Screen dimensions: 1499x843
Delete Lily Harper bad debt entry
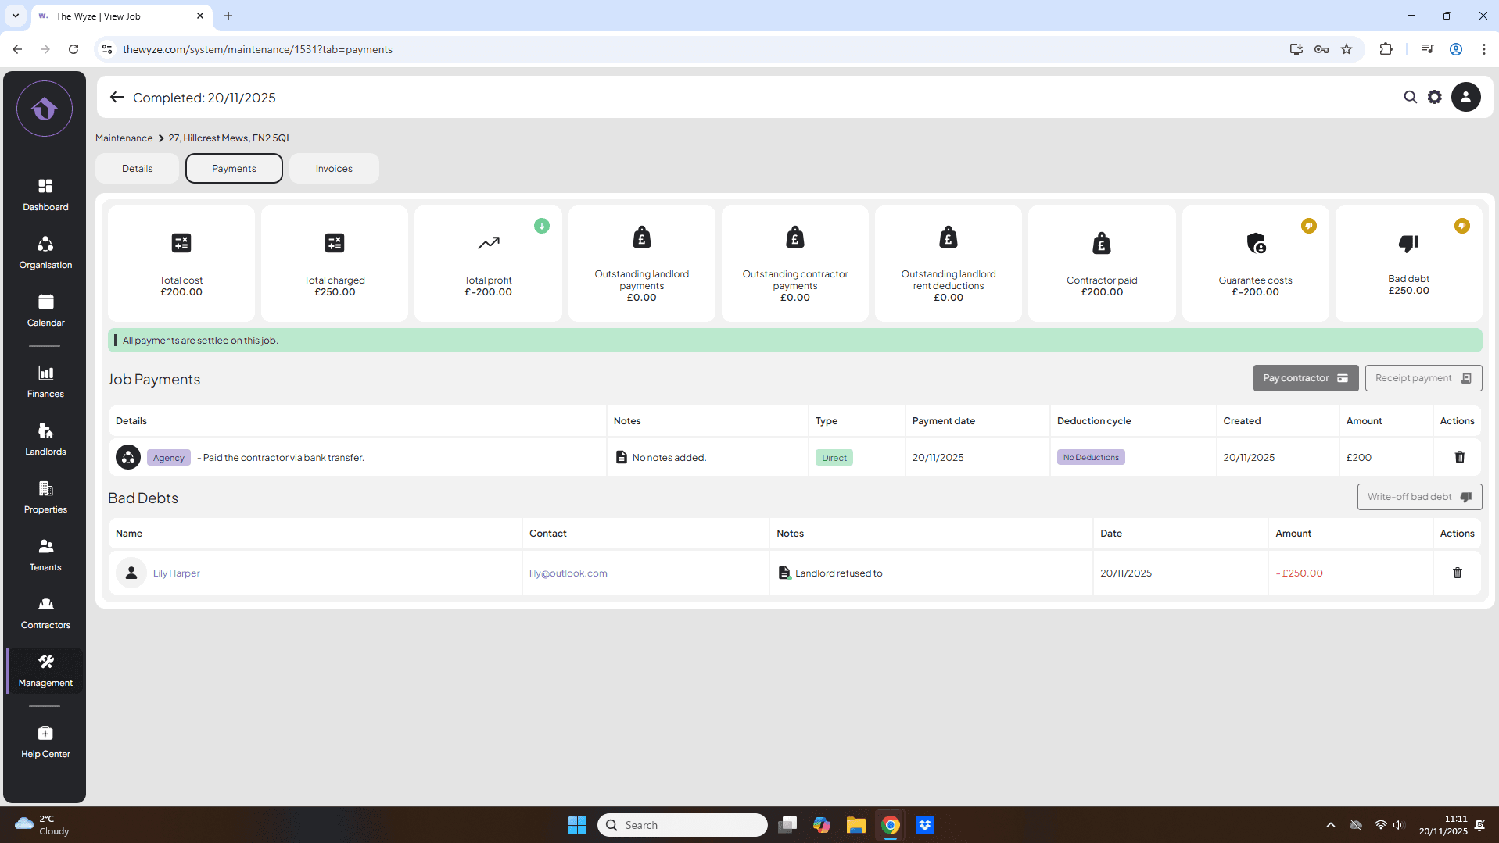pyautogui.click(x=1457, y=573)
